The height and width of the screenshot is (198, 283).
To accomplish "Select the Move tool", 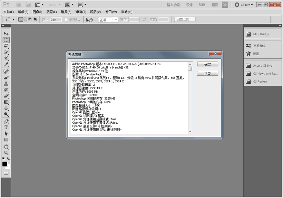I will [6, 34].
